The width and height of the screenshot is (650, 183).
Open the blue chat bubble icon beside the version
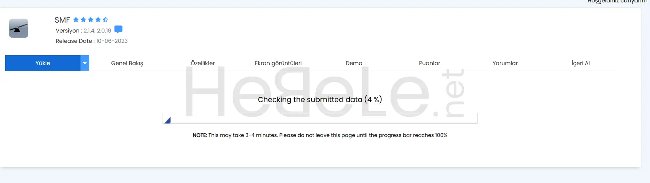118,30
